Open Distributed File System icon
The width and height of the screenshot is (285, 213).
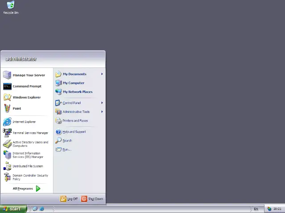pyautogui.click(x=7, y=166)
